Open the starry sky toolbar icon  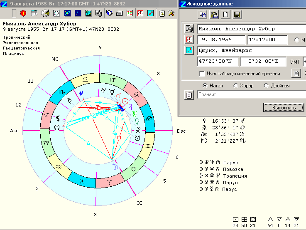coord(78,13)
